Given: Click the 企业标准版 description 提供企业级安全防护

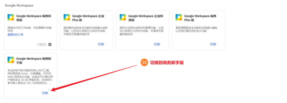Looking at the screenshot, I should pyautogui.click(x=142, y=31).
